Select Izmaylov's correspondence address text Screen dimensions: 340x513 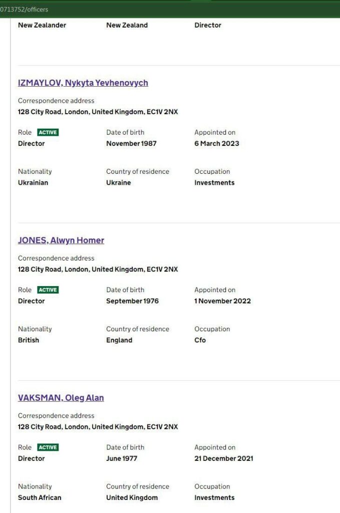coord(98,112)
